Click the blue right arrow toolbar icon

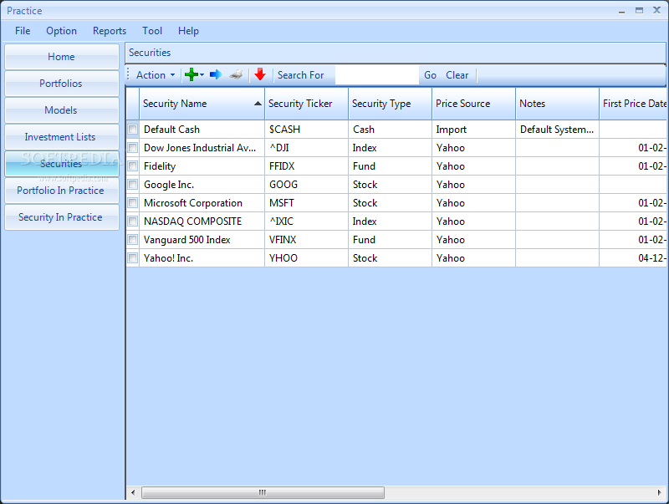tap(216, 74)
